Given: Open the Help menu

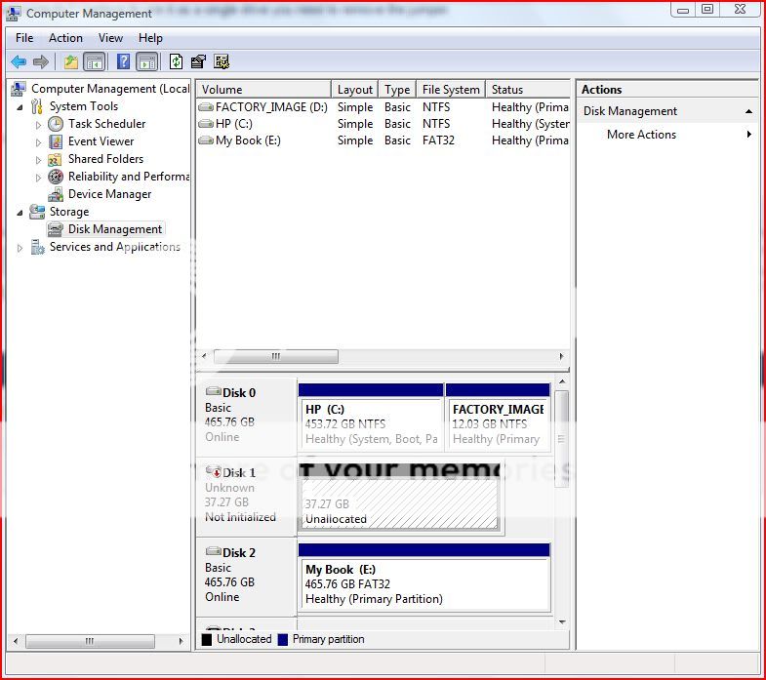Looking at the screenshot, I should coord(150,38).
